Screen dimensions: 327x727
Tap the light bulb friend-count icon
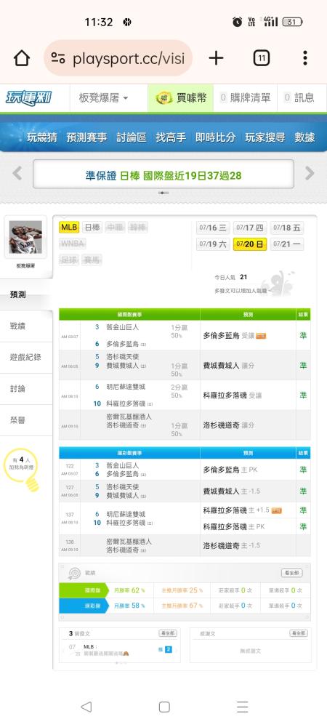pyautogui.click(x=22, y=467)
